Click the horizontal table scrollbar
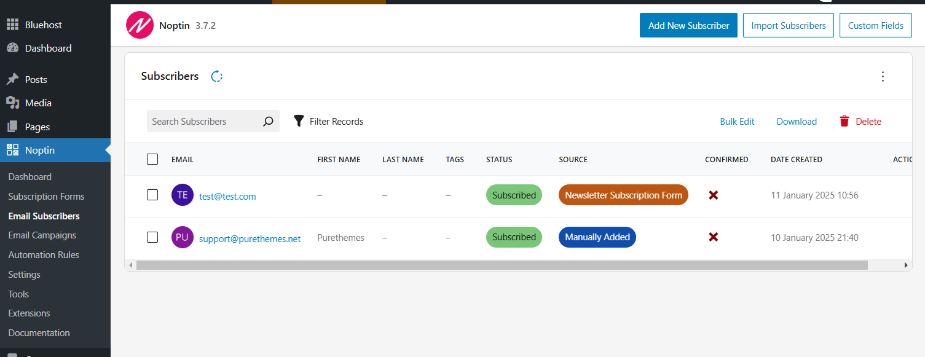This screenshot has height=357, width=925. click(502, 265)
